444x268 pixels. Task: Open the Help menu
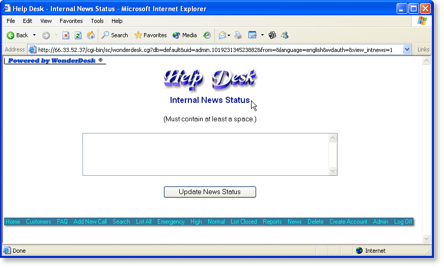pyautogui.click(x=117, y=21)
